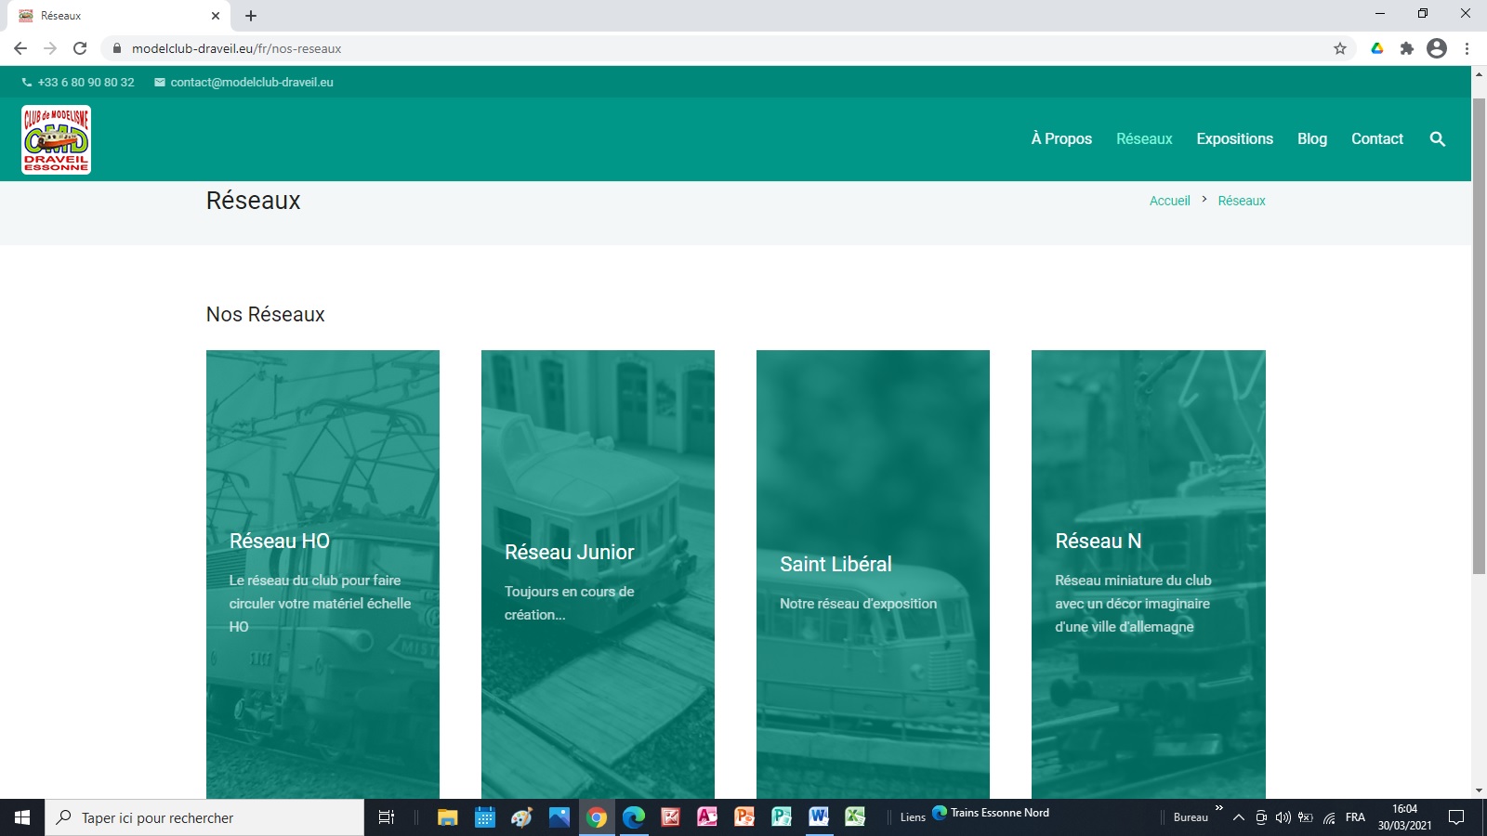
Task: Open a new browser tab
Action: point(251,16)
